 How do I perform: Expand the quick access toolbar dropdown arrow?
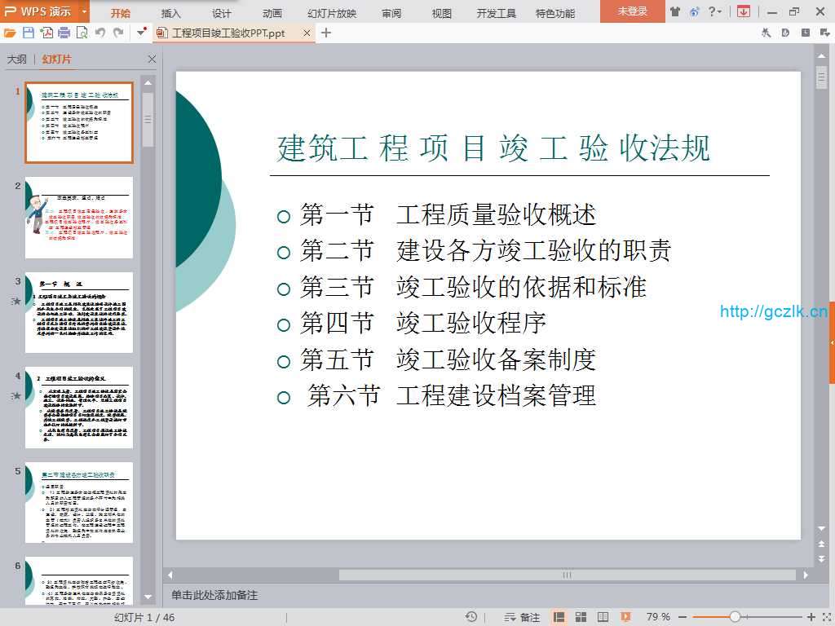pos(141,33)
